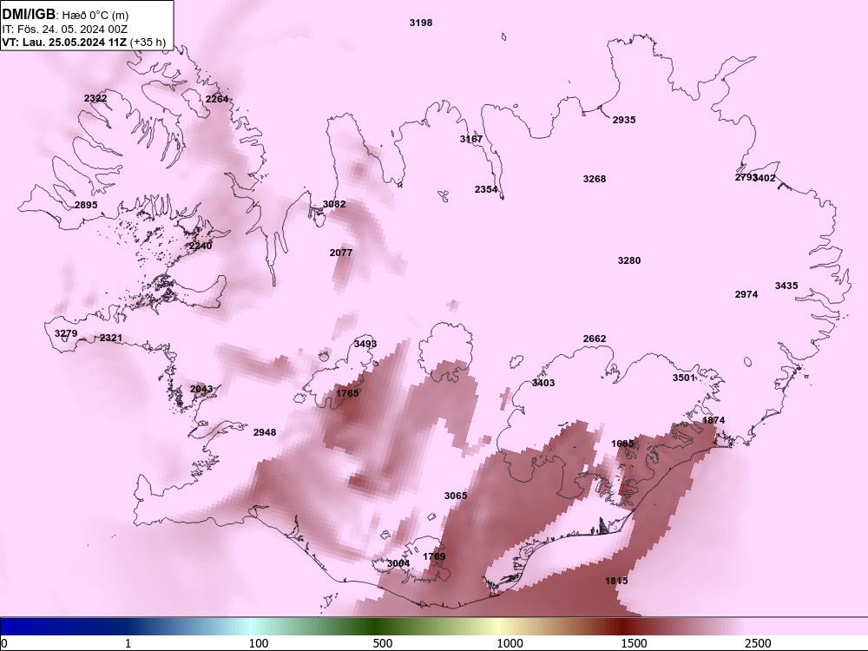Click the 2354 map label
This screenshot has width=868, height=651.
coord(486,189)
